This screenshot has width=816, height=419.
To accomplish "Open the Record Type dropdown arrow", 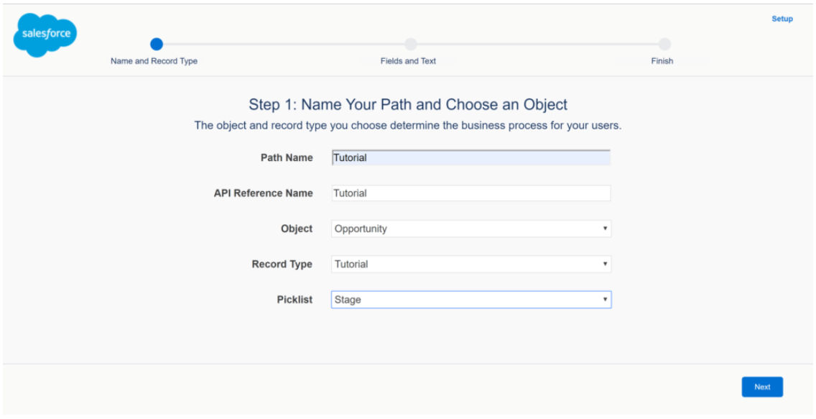I will (603, 264).
